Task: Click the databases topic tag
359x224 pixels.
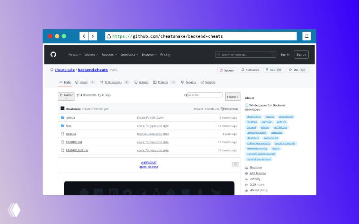Action: point(277,133)
